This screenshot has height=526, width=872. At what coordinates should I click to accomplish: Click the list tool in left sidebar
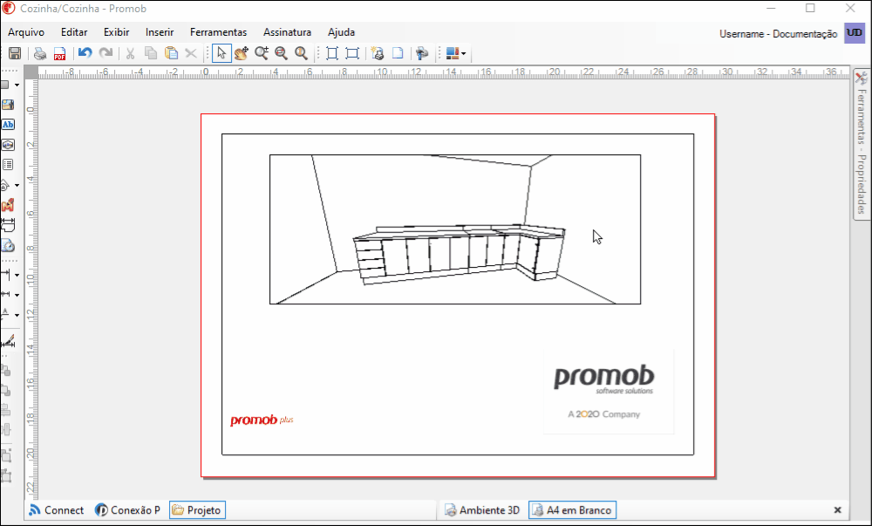pos(8,165)
